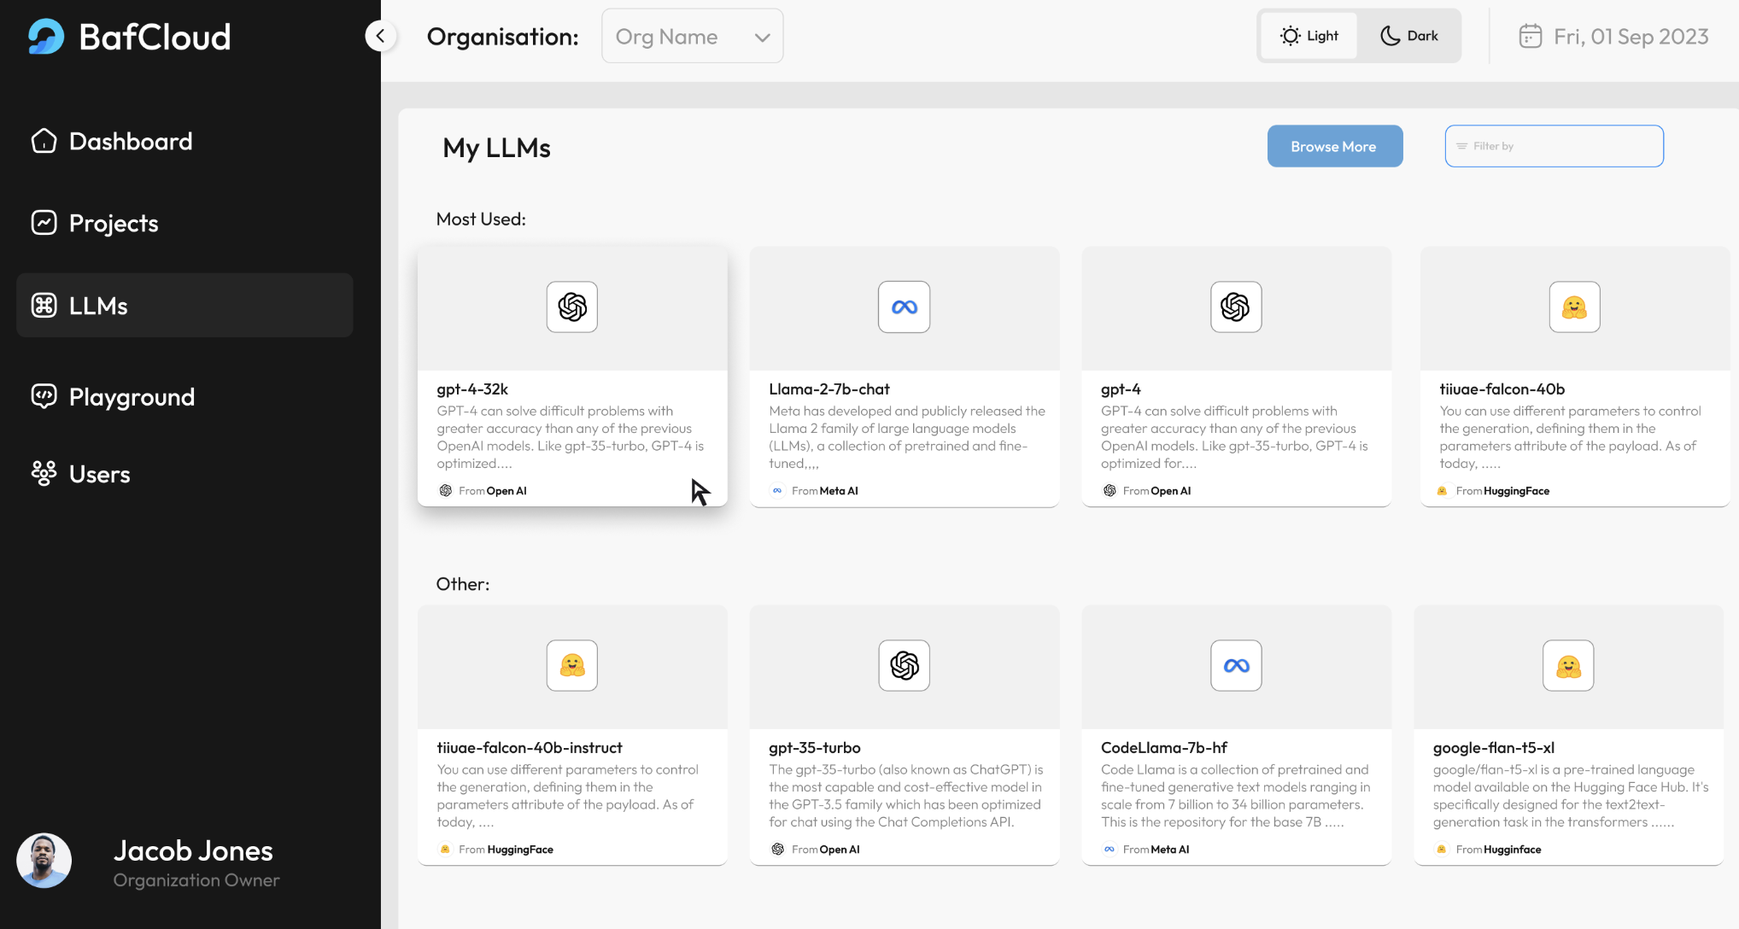1739x929 pixels.
Task: Switch to Light theme
Action: tap(1309, 36)
